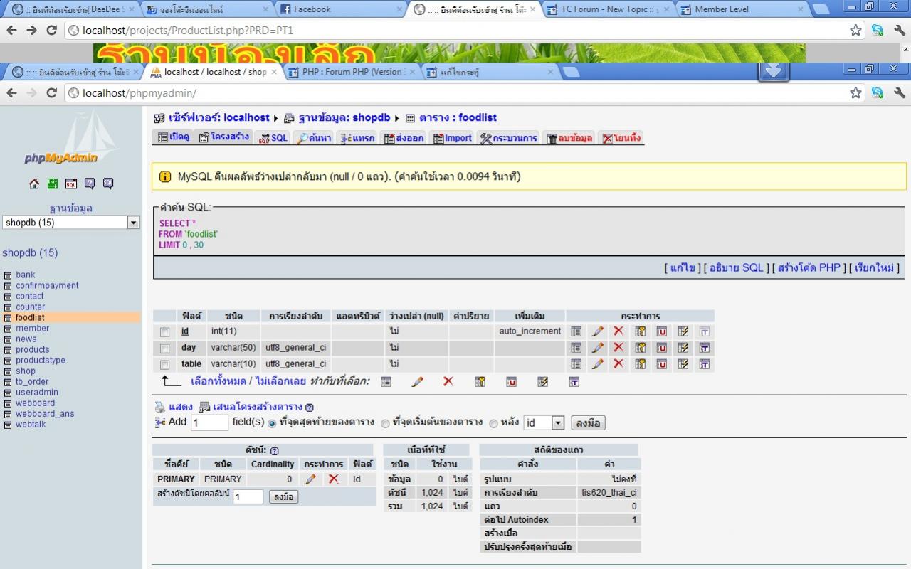Open the SQL tab in the table toolbar
The width and height of the screenshot is (911, 569).
click(x=273, y=138)
